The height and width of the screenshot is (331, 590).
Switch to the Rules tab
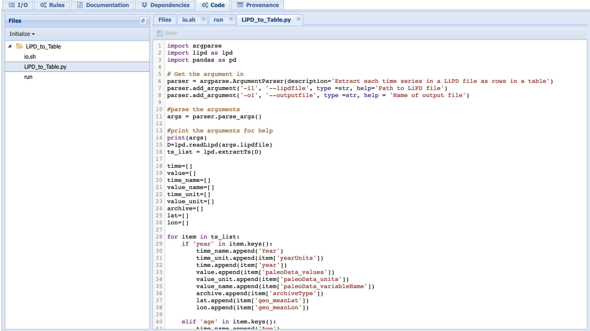coord(52,5)
